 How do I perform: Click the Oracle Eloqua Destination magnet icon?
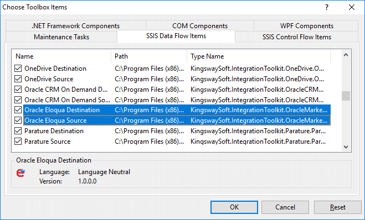20,173
